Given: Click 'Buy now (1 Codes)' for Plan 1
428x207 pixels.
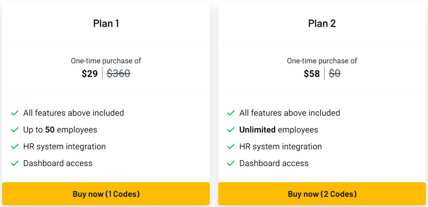Looking at the screenshot, I should tap(106, 194).
